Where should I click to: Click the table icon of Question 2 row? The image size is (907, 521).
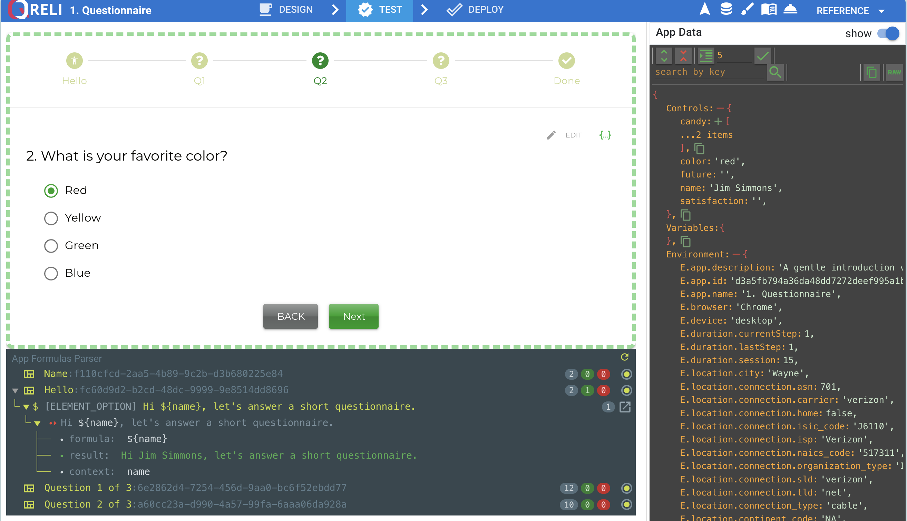click(29, 504)
